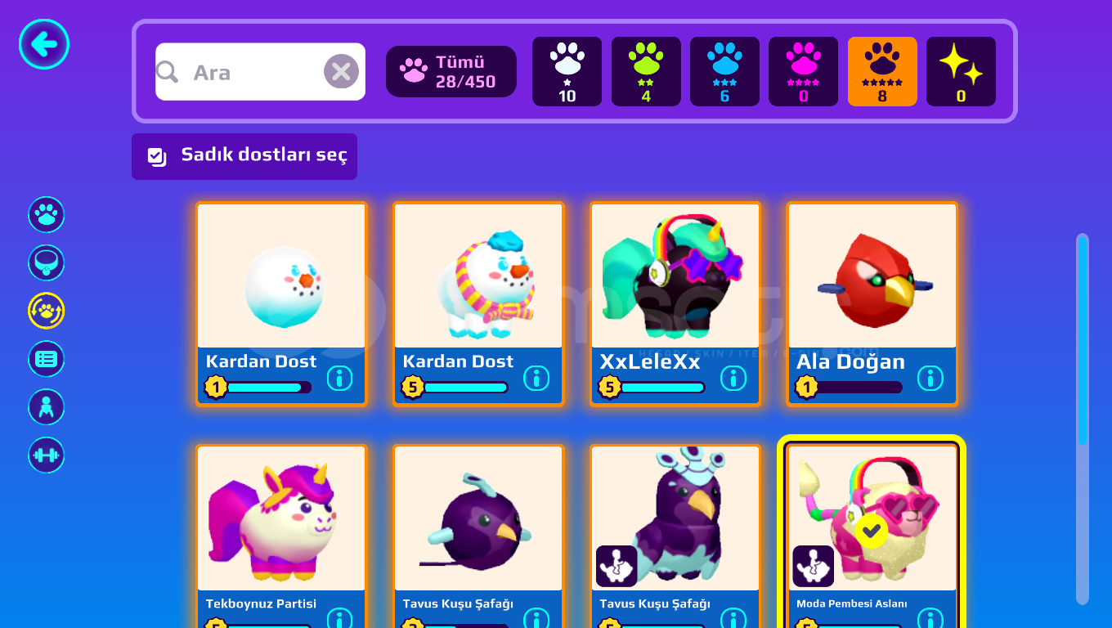Filter by three-star blue paw rarity
Screen dimensions: 1112x628
(x=724, y=72)
